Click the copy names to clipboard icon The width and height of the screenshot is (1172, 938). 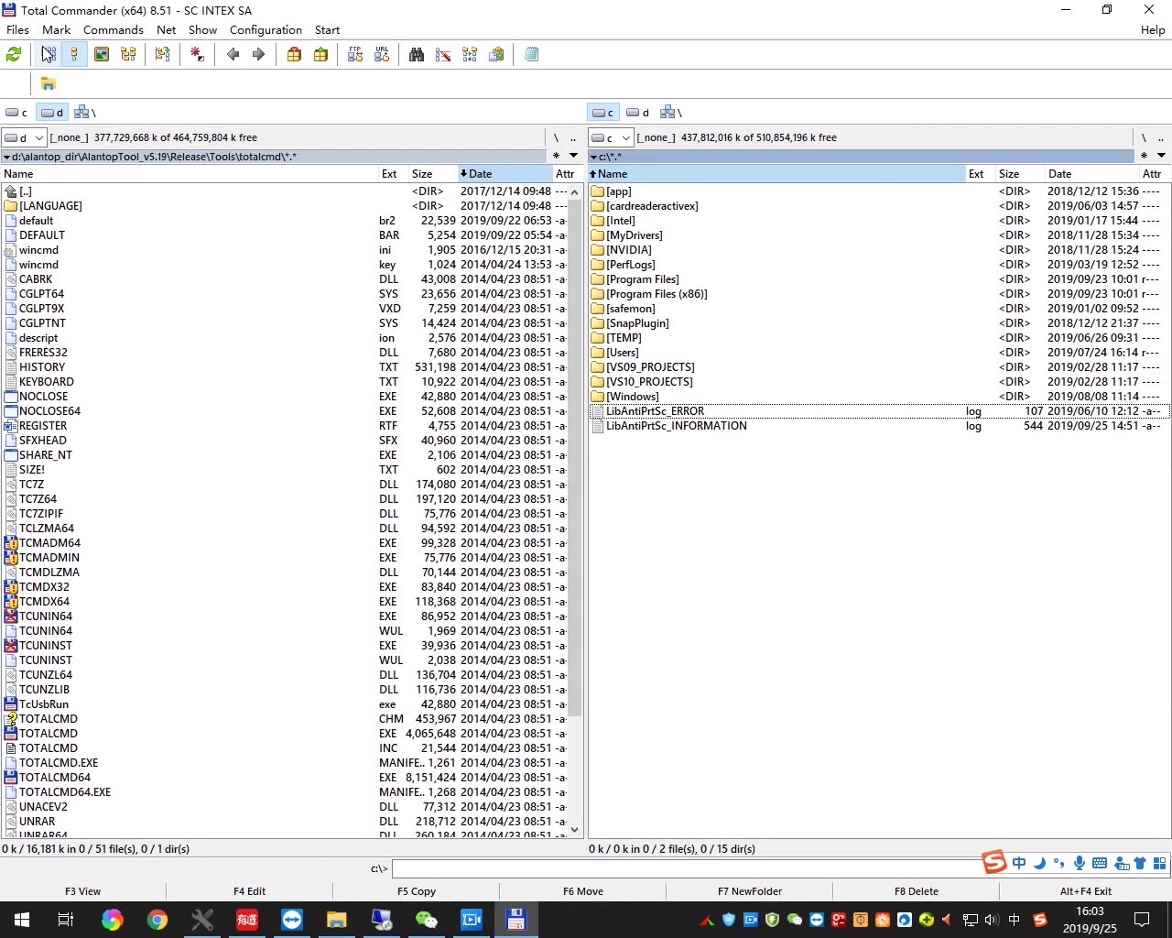point(496,55)
